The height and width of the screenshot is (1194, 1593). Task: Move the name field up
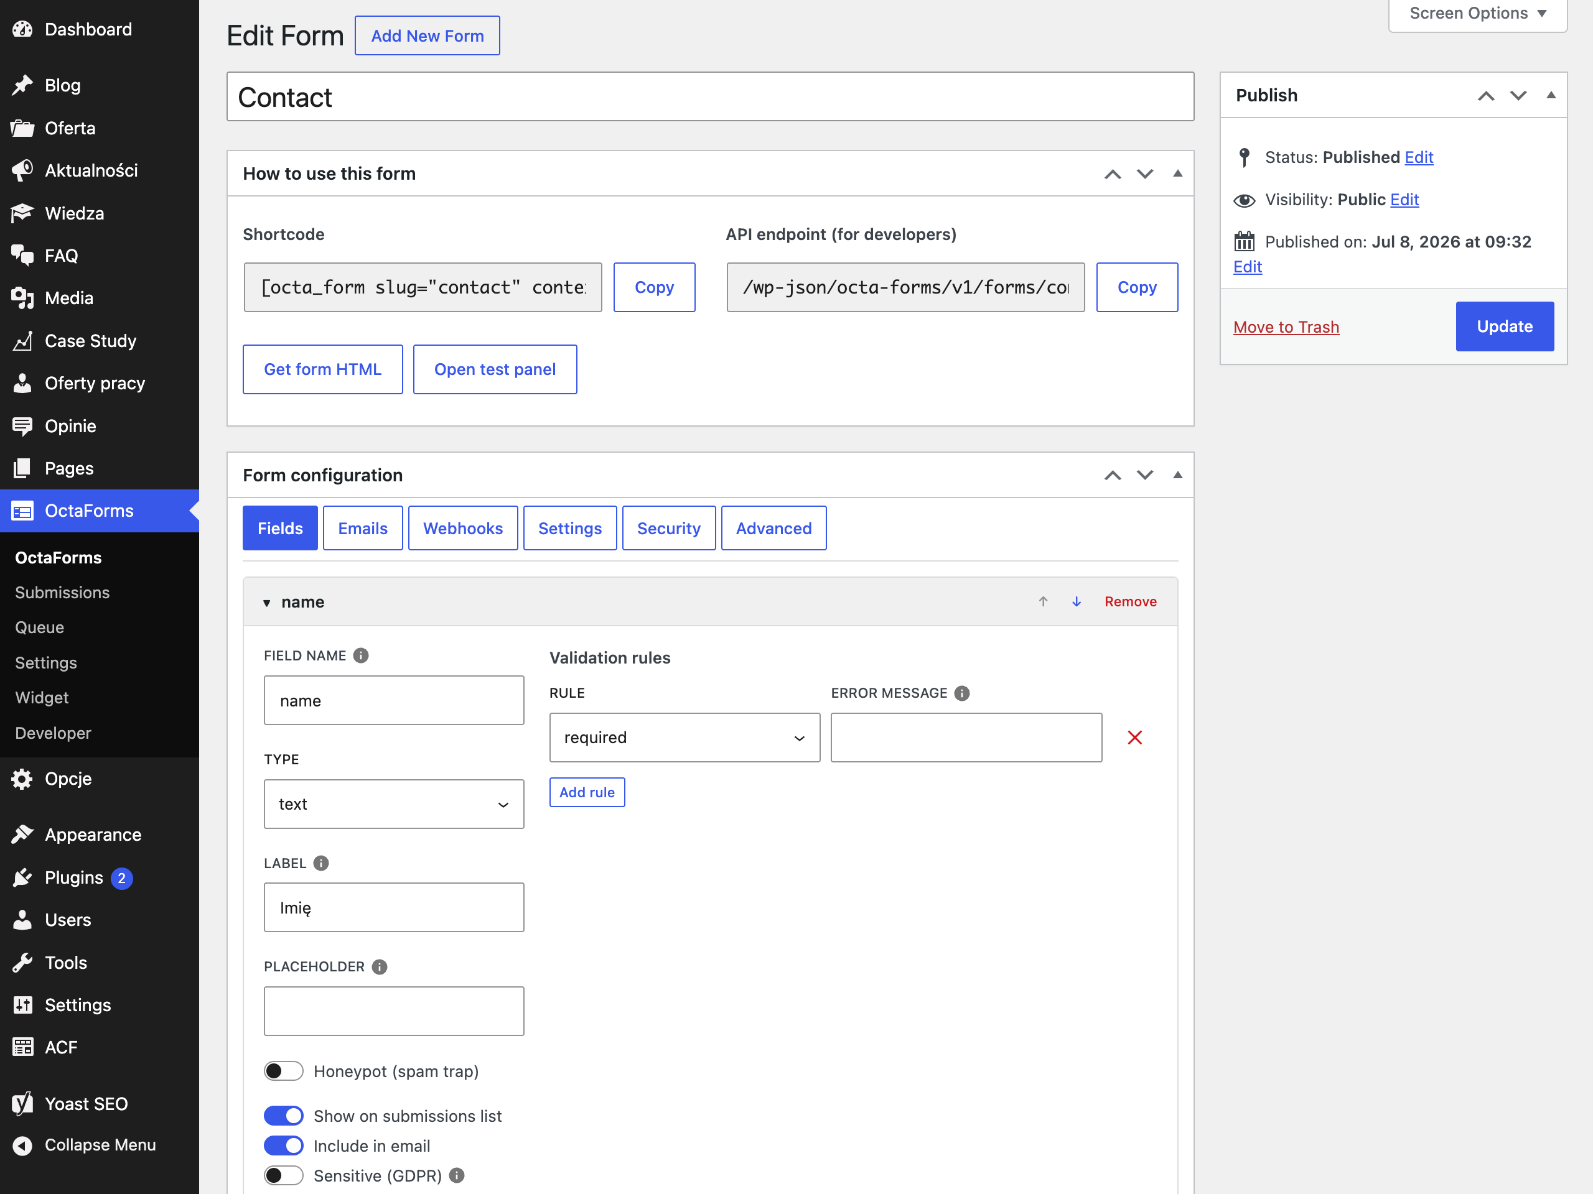(x=1043, y=602)
